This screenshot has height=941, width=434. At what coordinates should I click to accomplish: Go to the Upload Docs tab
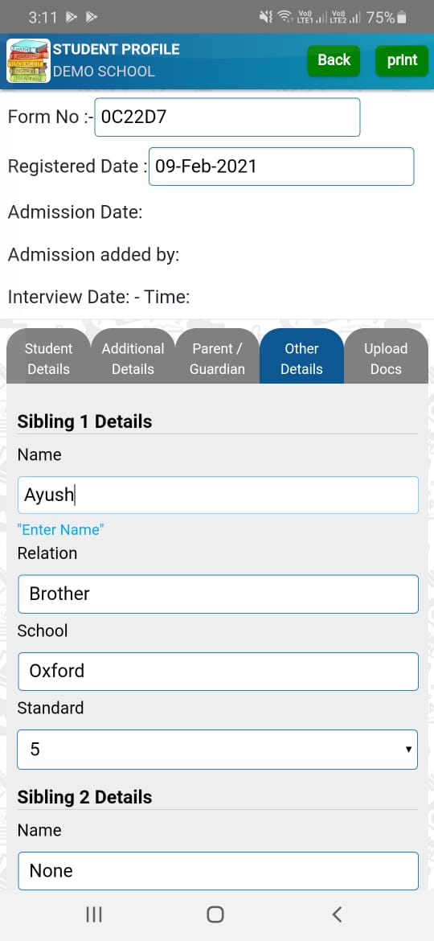pos(386,358)
